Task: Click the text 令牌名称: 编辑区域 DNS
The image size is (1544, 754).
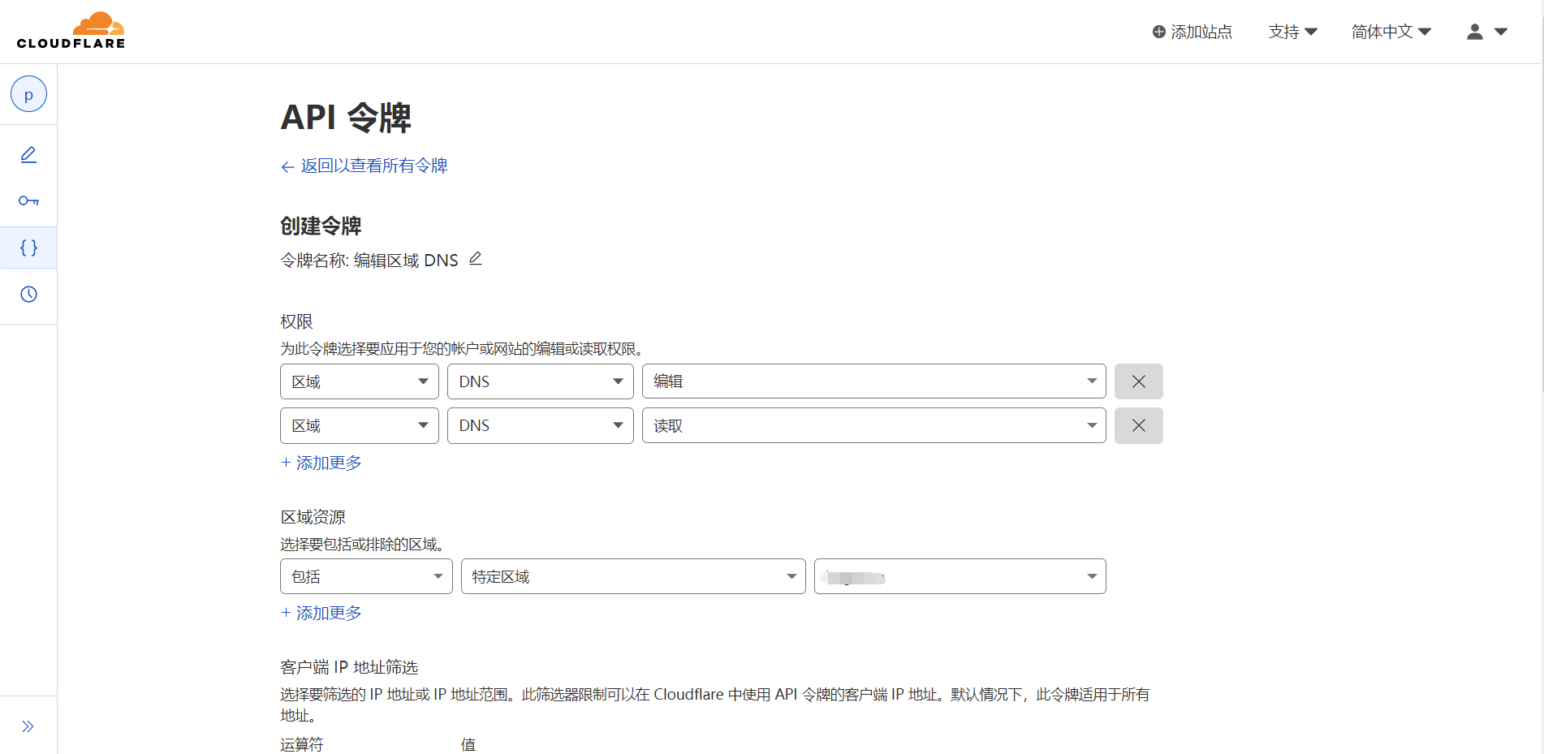Action: [x=369, y=260]
